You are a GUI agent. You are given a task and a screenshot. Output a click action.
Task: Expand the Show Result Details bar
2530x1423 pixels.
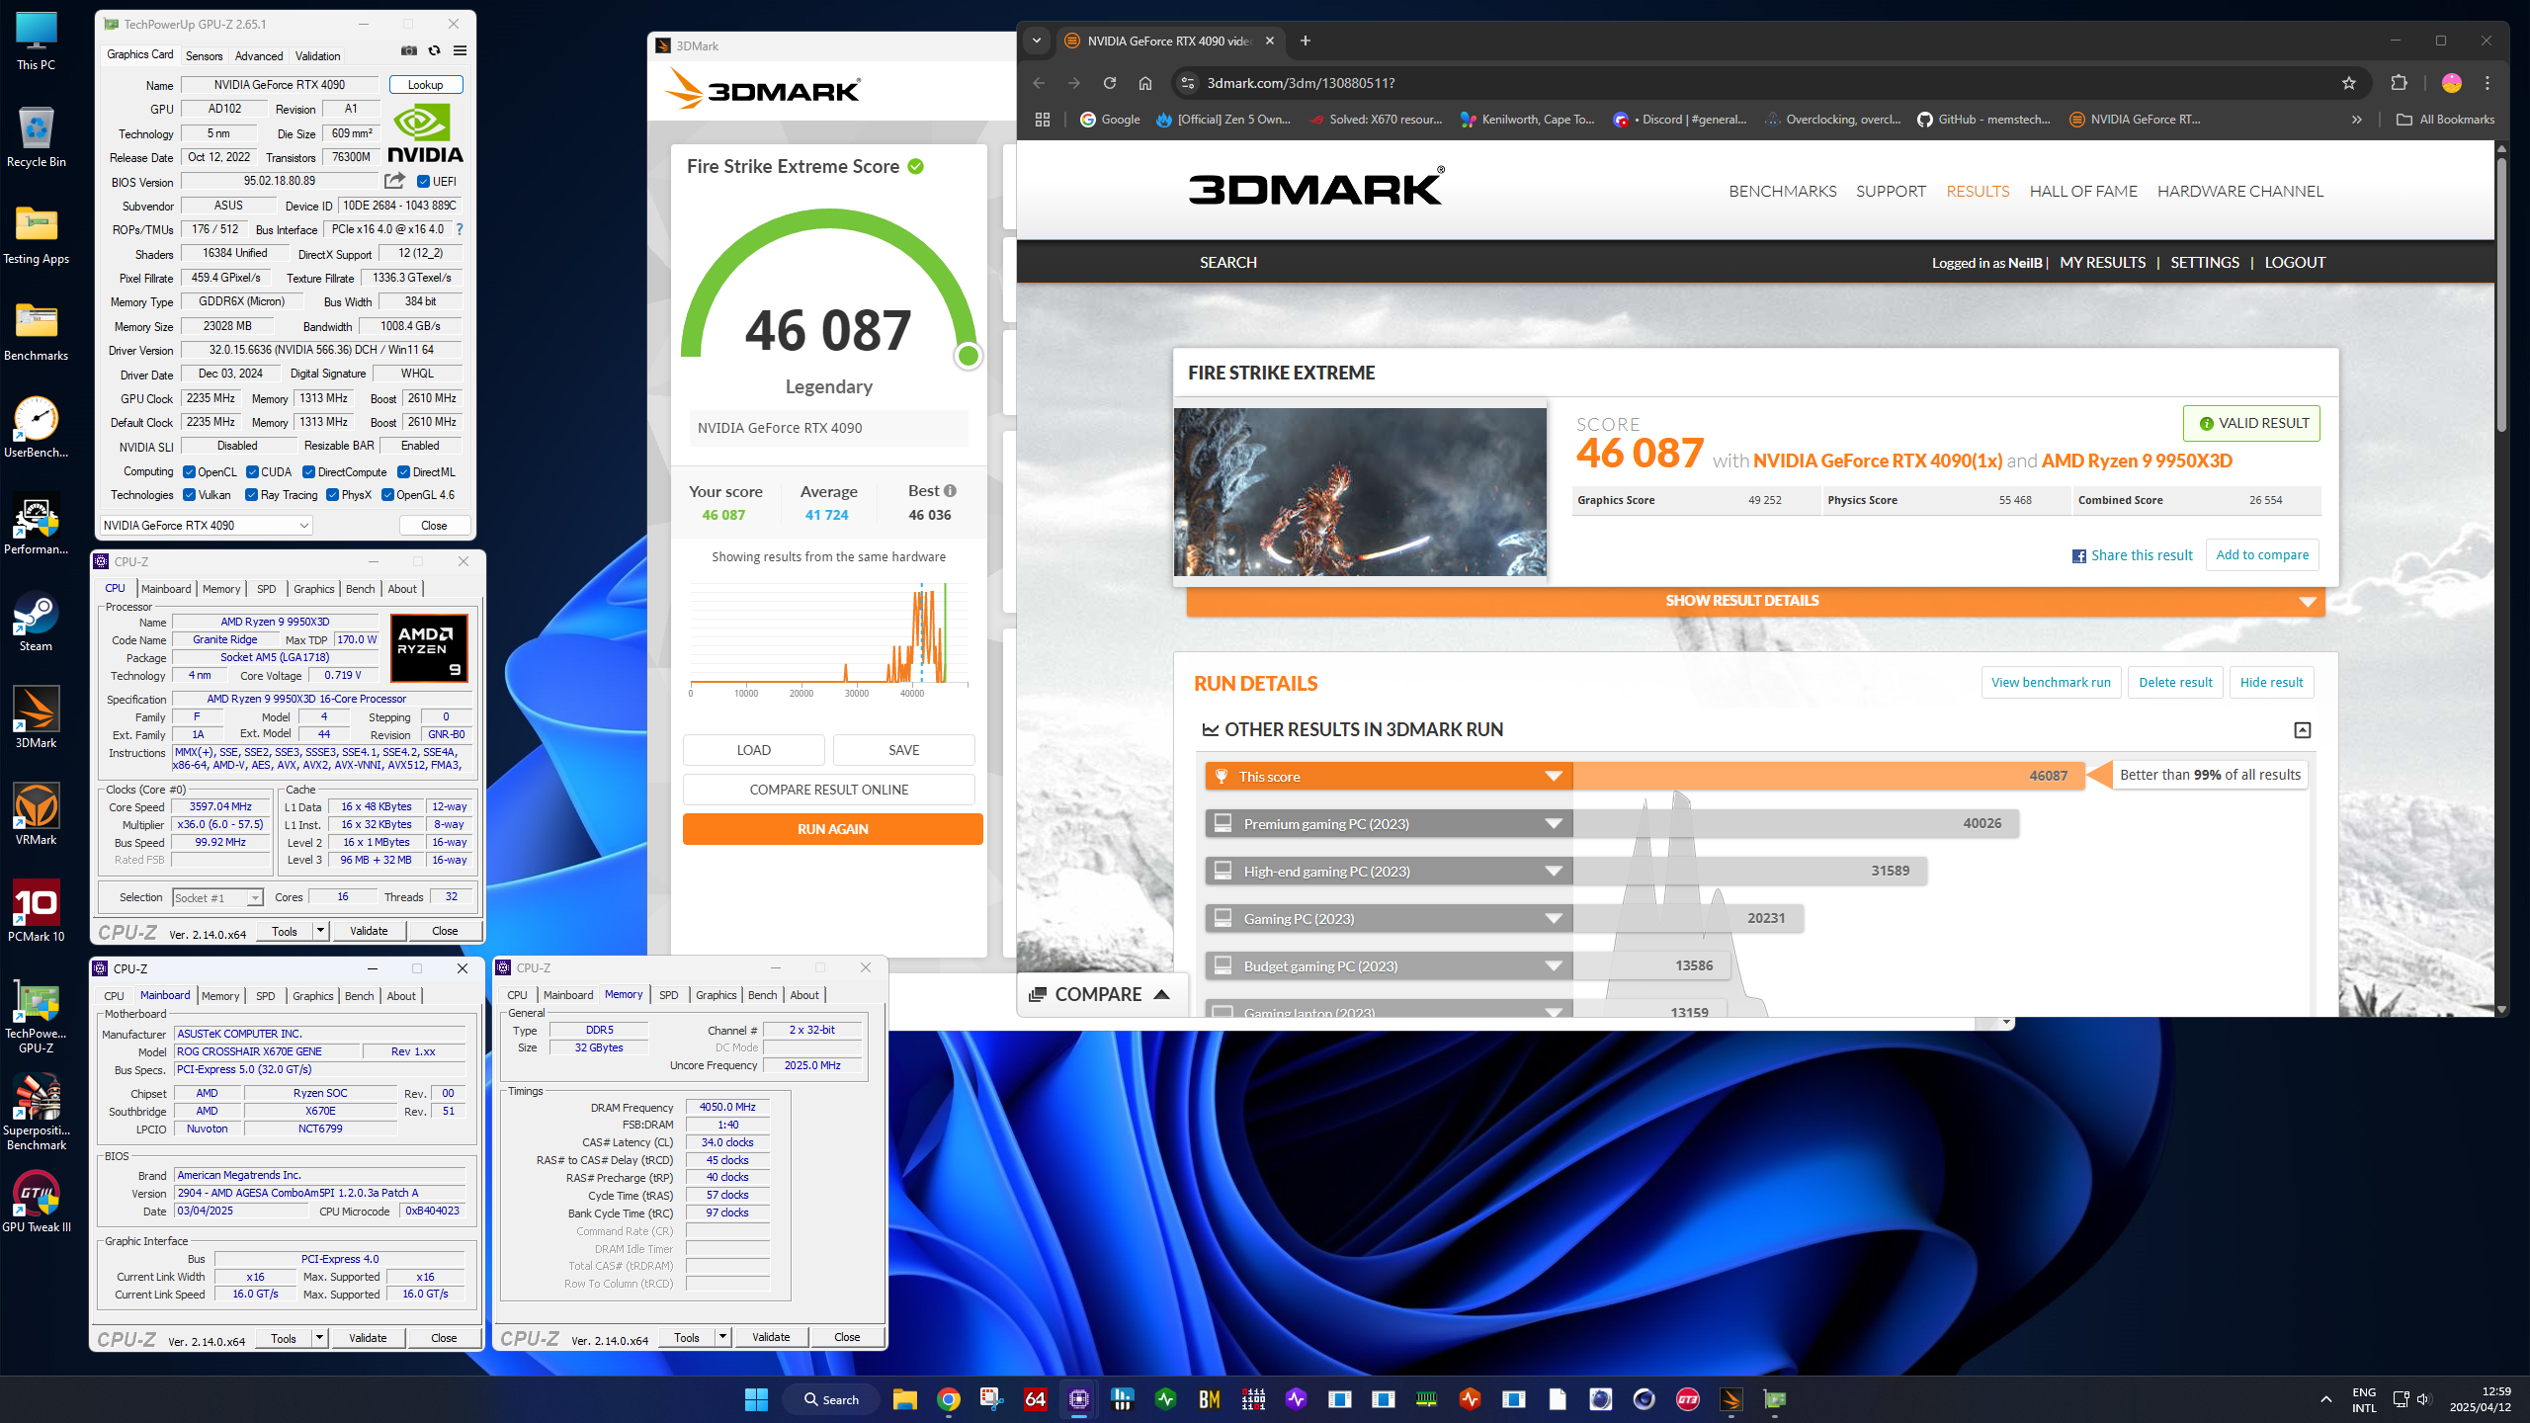pyautogui.click(x=1755, y=601)
